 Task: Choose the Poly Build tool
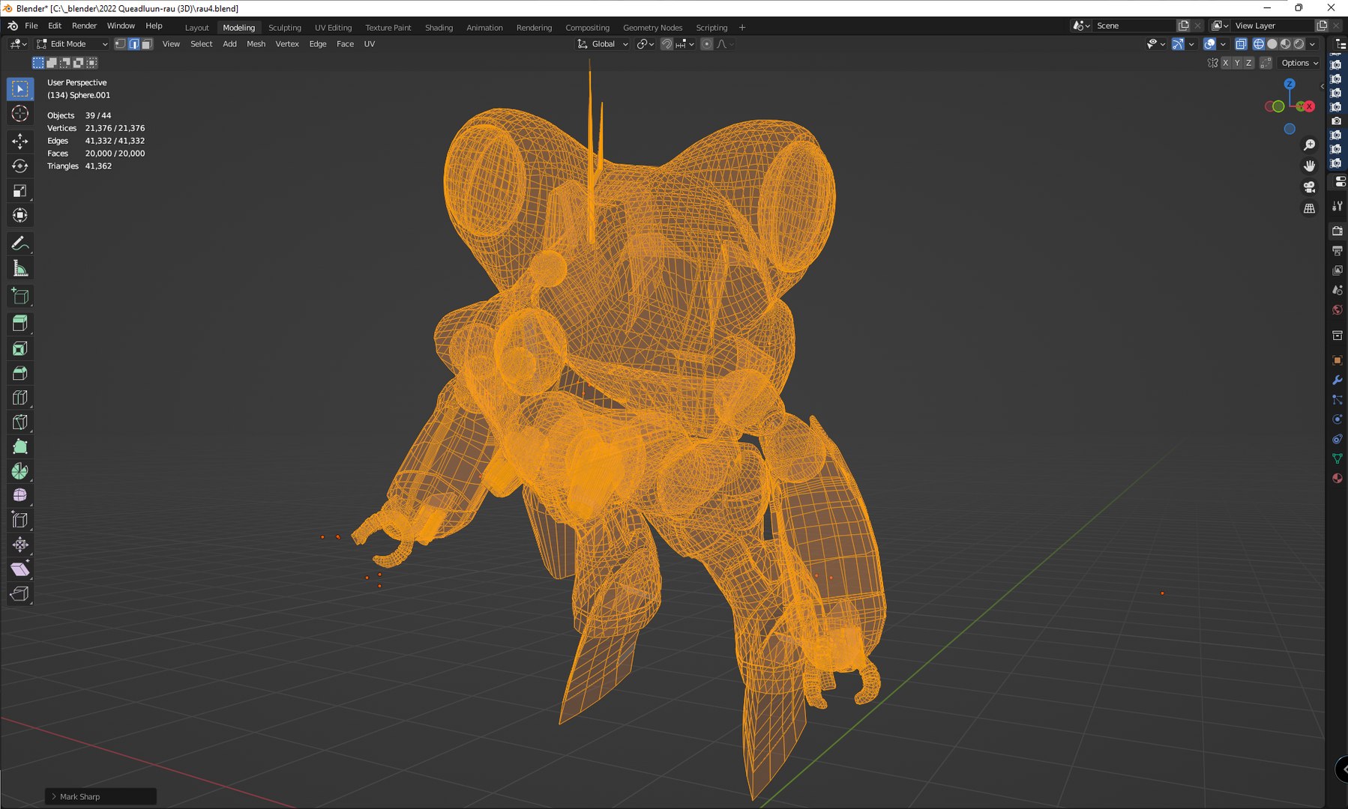click(x=20, y=446)
